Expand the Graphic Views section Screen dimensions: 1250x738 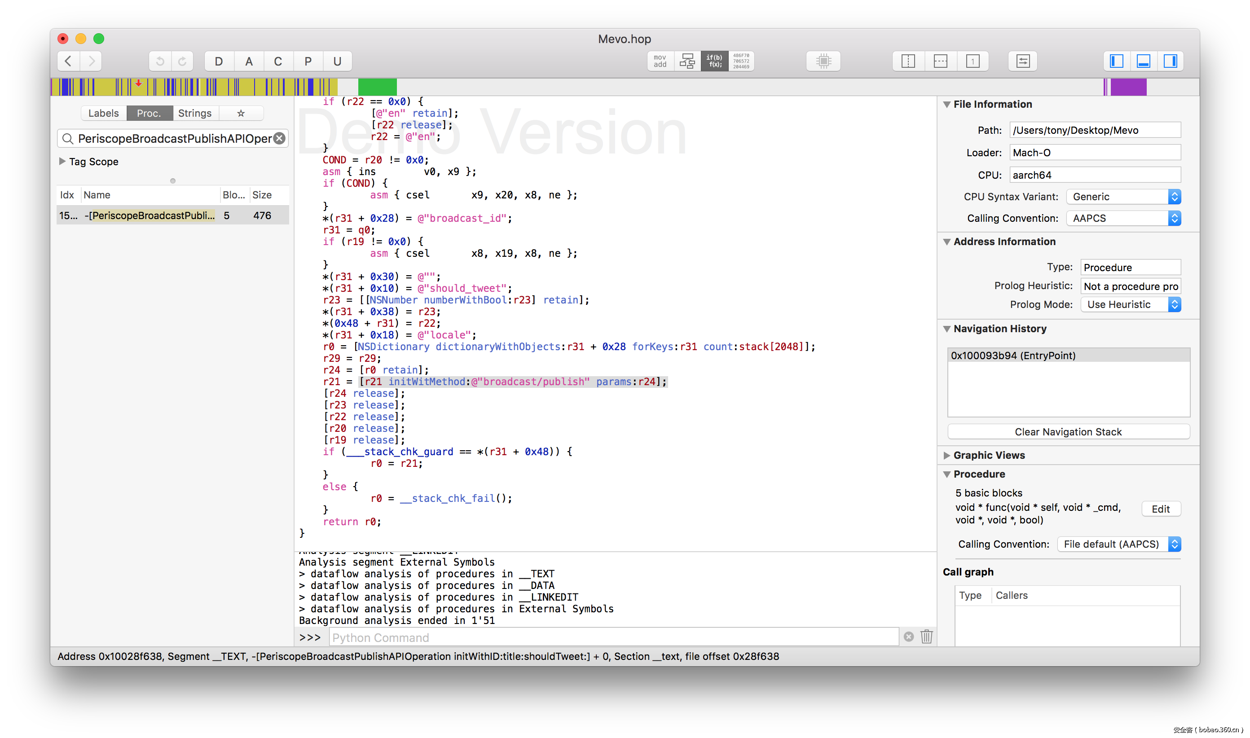pyautogui.click(x=946, y=455)
